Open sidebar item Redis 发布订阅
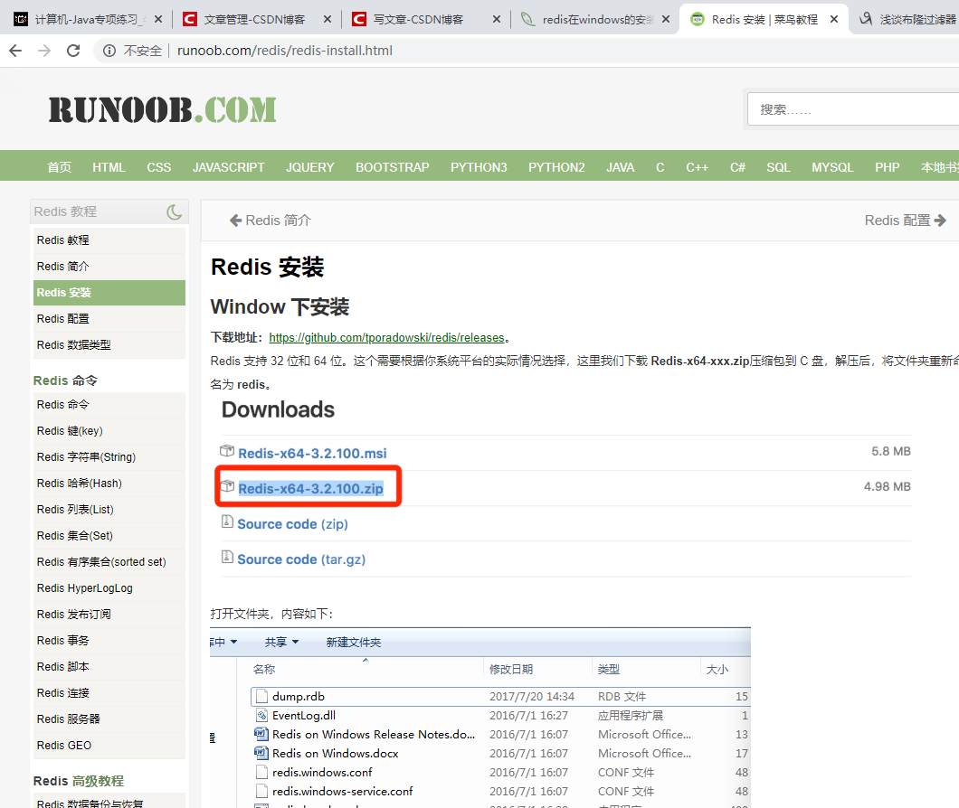Viewport: 959px width, 808px height. (109, 615)
